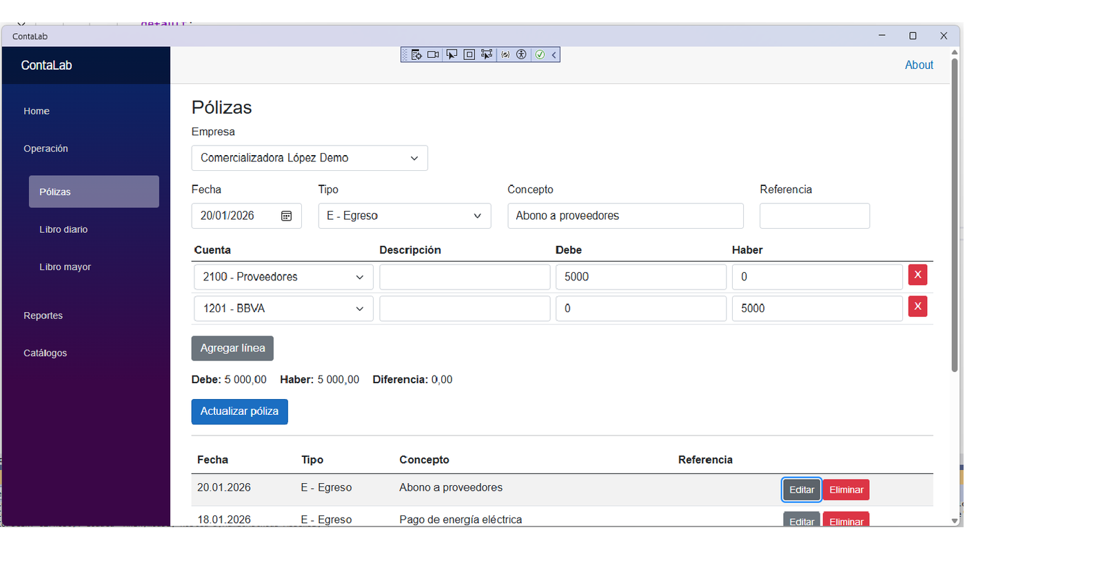Click Descripción field of the Proveedores line
Screen dimensions: 1103x583
(x=465, y=277)
